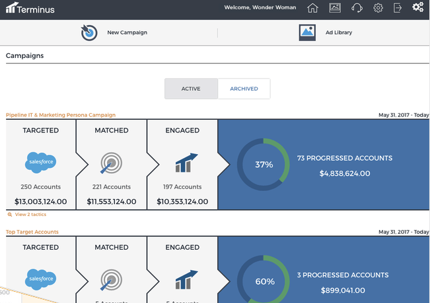This screenshot has width=430, height=303.
Task: Click 3 PROGRESSED ACCOUNTS text
Action: click(343, 275)
